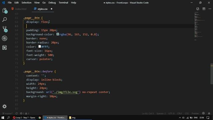This screenshot has height=120, width=213.
Task: Click Prettier in status bar
Action: 195,113
